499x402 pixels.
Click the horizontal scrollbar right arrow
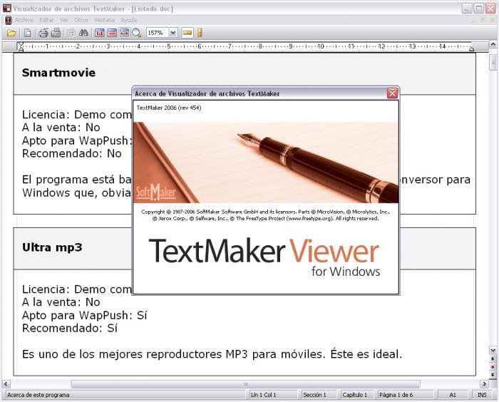click(x=484, y=384)
